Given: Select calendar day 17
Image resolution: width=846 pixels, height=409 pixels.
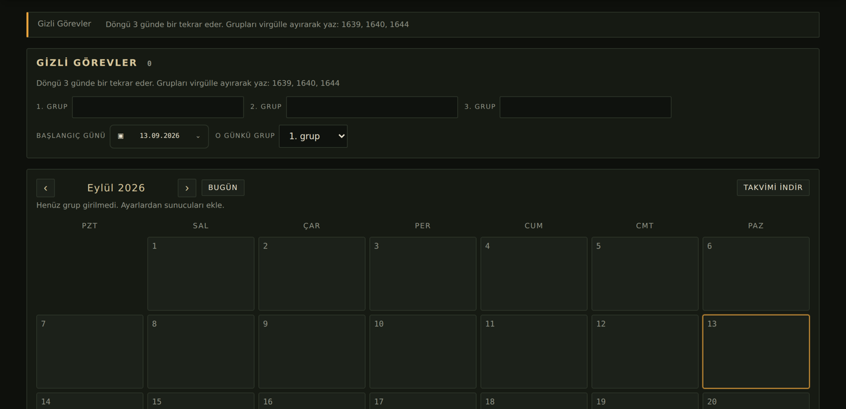Looking at the screenshot, I should (x=423, y=401).
